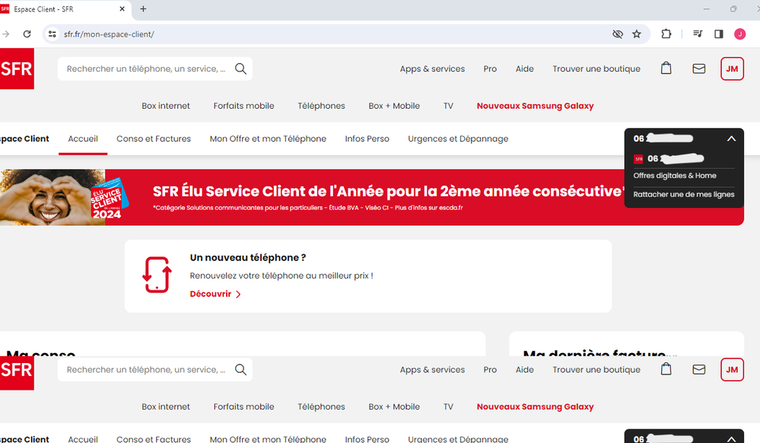760x443 pixels.
Task: Click the browser back arrow
Action: tap(6, 34)
